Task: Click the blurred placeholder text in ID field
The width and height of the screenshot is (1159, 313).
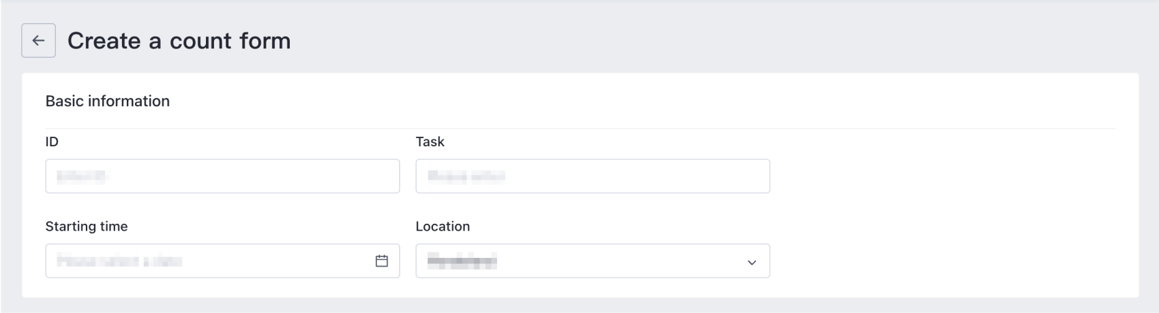Action: click(x=82, y=177)
